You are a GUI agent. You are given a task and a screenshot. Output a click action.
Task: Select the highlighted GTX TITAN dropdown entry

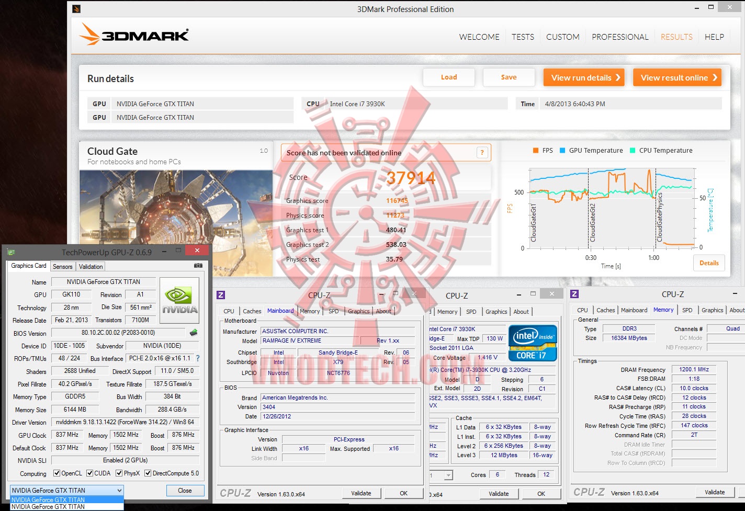tap(67, 499)
